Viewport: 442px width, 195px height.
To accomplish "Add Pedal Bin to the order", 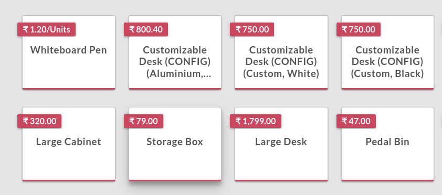I will (387, 144).
